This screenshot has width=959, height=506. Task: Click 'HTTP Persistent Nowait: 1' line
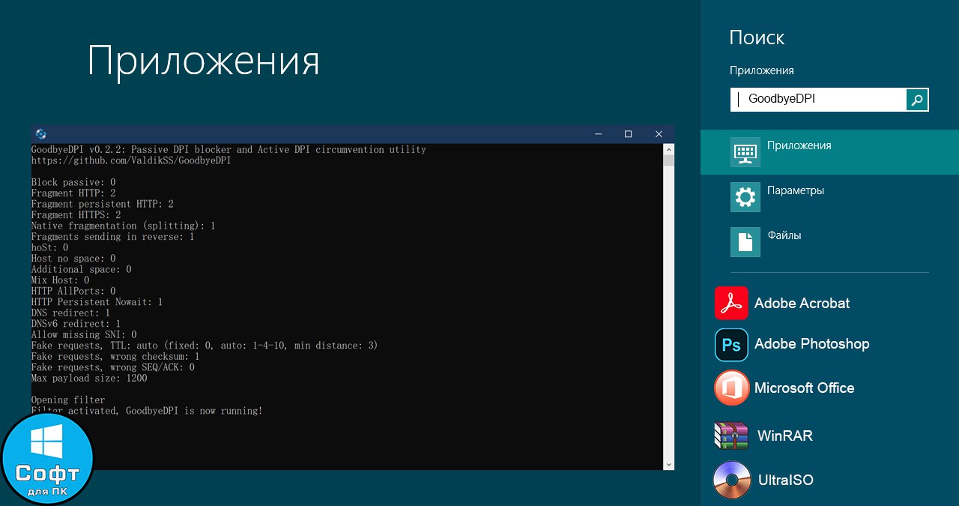(97, 302)
